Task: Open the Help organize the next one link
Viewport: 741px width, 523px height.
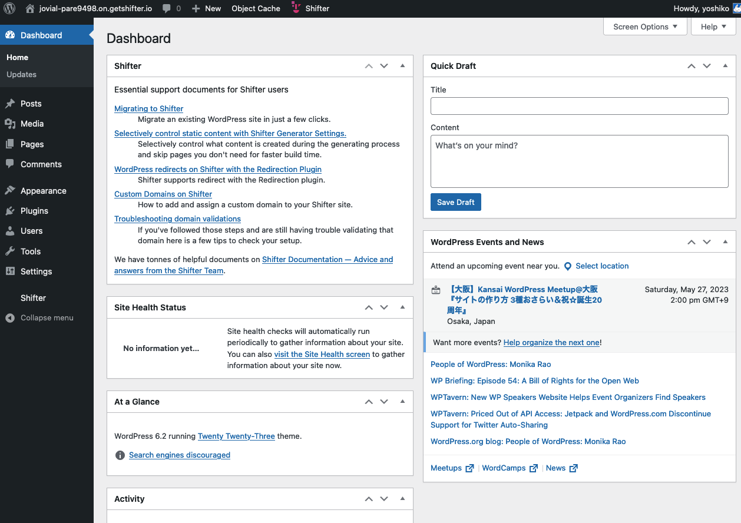Action: [x=551, y=343]
